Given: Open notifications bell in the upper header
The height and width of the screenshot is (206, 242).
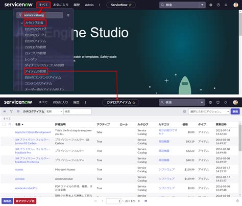Looking at the screenshot, I should click(226, 5).
